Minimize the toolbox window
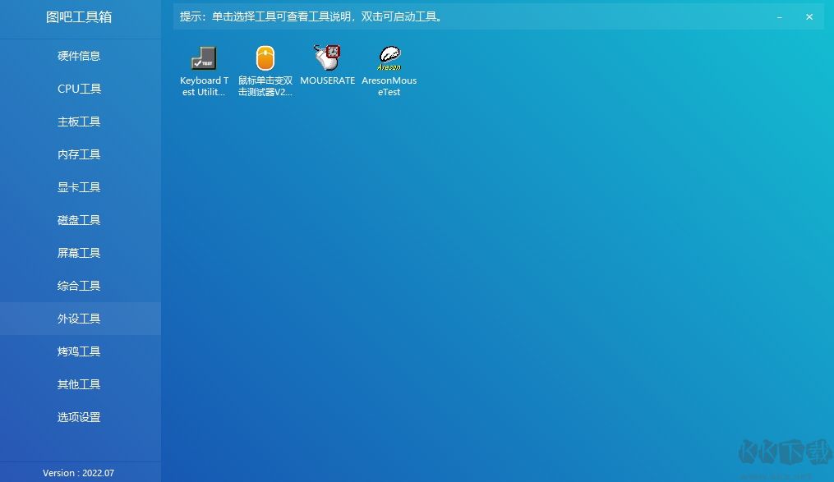The width and height of the screenshot is (834, 482). 779,16
